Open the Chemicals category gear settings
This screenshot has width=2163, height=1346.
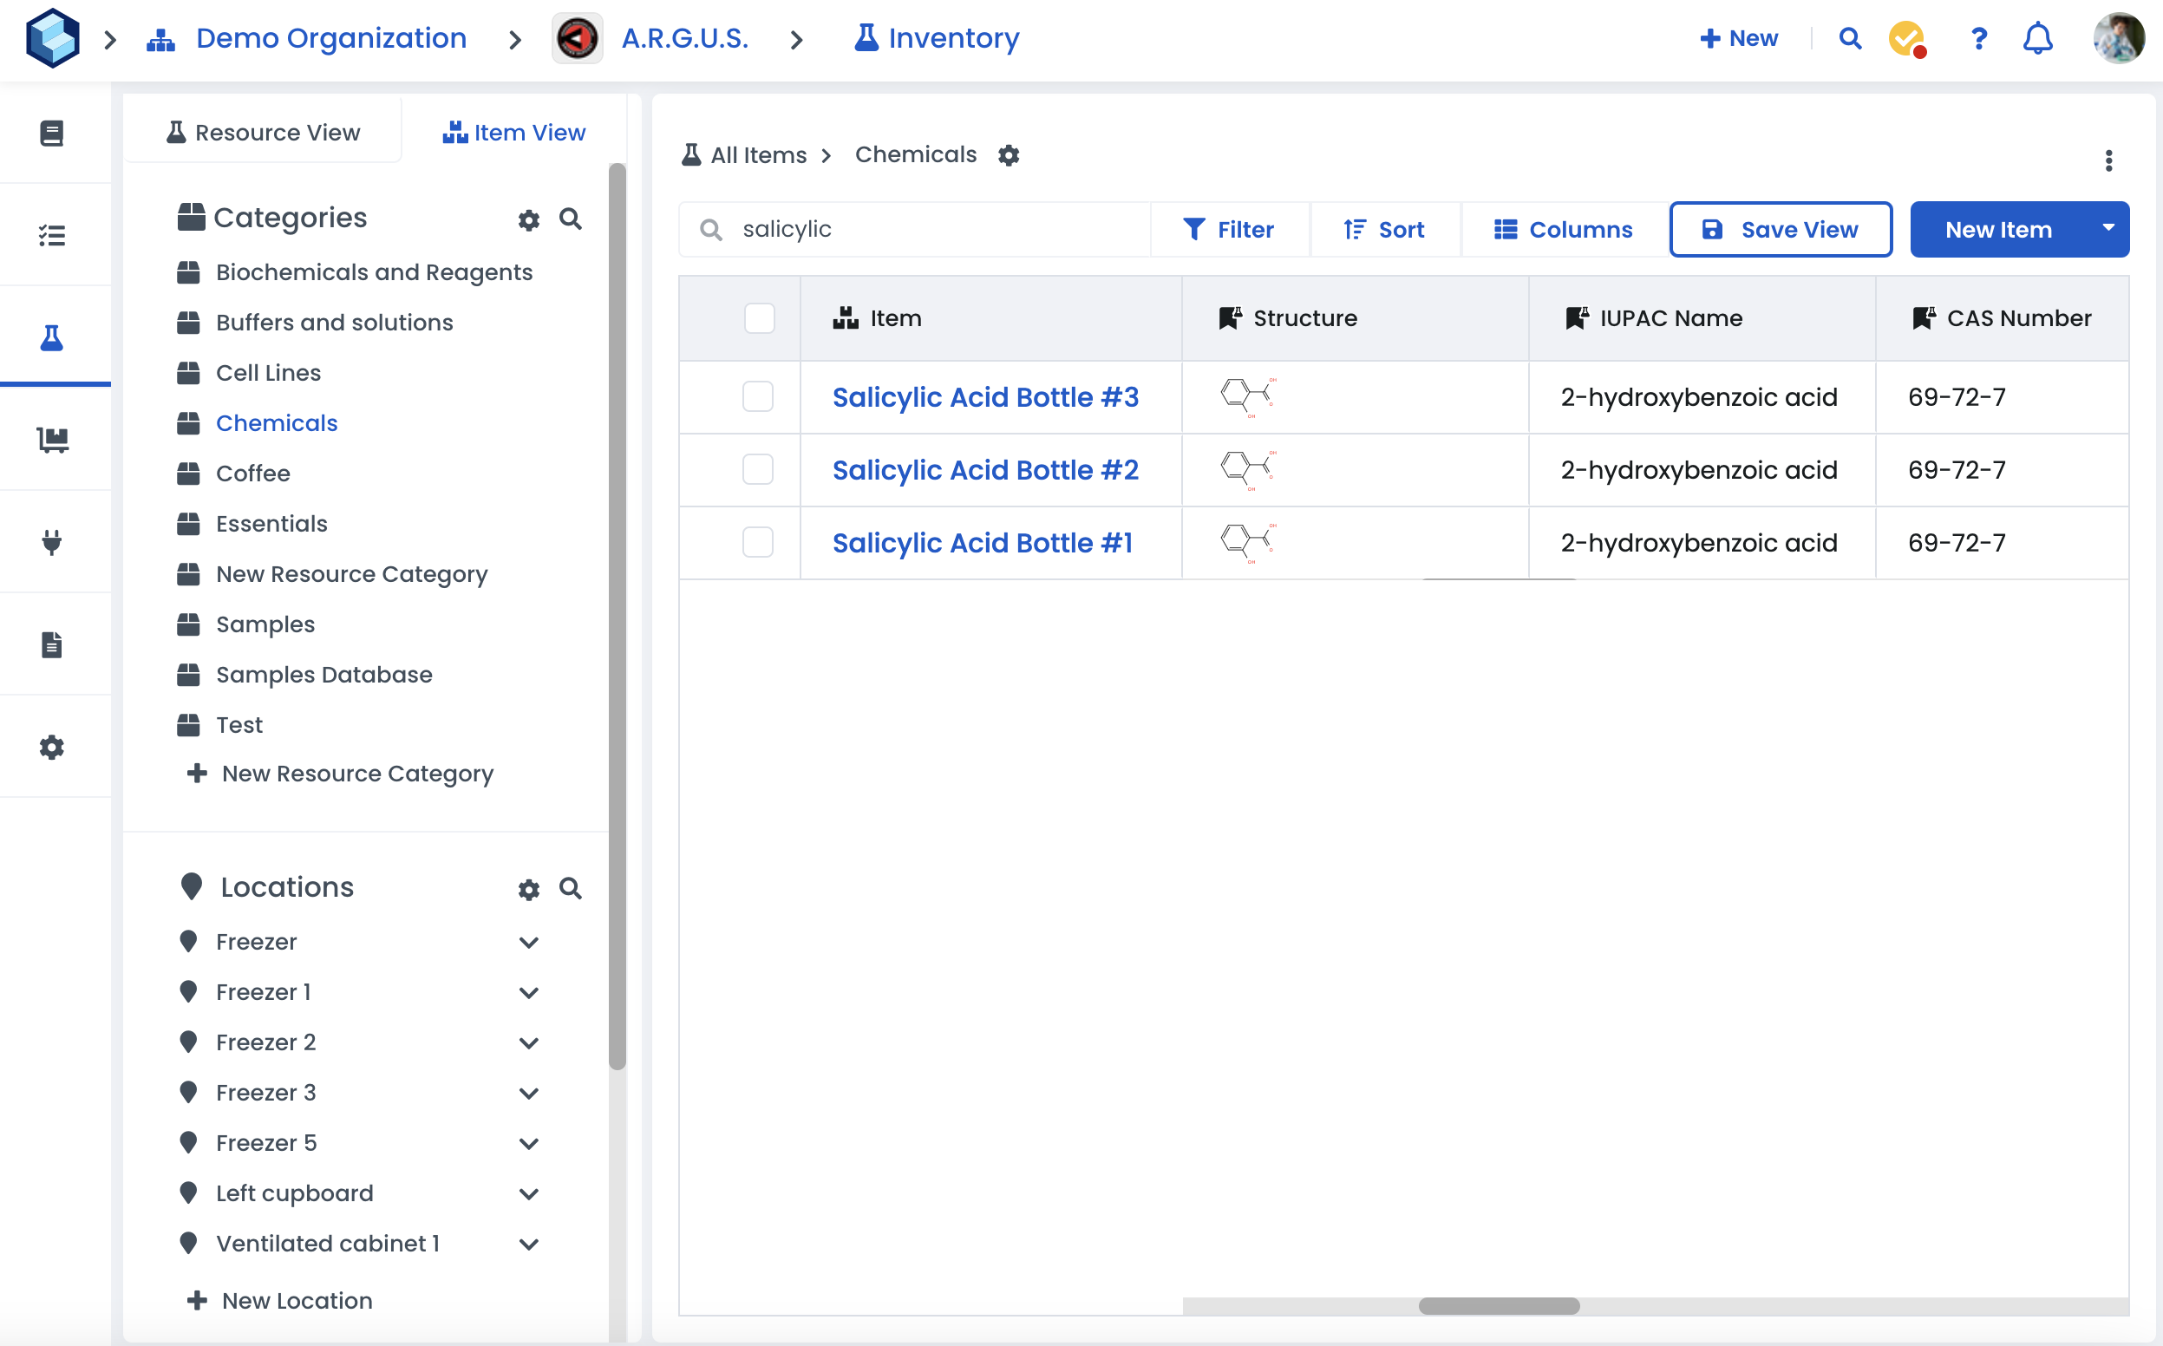(x=1009, y=156)
